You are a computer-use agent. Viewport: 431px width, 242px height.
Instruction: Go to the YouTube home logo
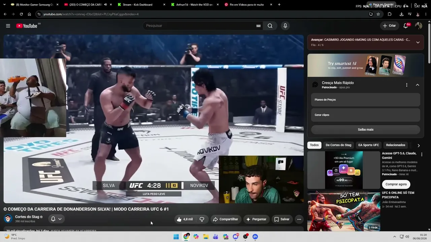27,26
